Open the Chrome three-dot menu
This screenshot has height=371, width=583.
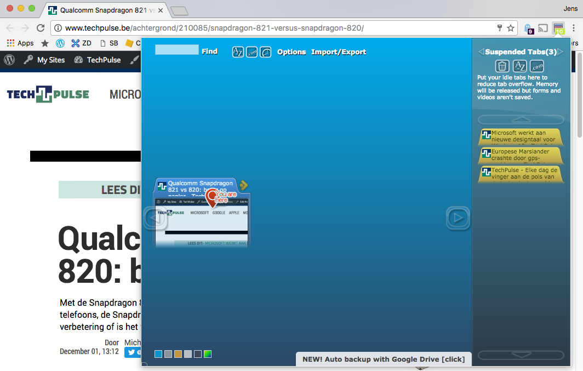574,28
